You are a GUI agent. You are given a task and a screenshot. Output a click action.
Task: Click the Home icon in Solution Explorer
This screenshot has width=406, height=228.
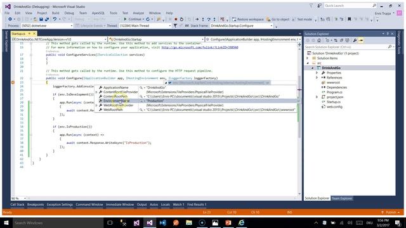(x=319, y=41)
